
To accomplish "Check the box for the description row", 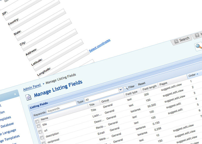I will coord(42,138).
